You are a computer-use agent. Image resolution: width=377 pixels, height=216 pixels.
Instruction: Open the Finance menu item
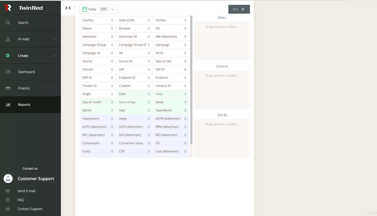click(x=24, y=88)
